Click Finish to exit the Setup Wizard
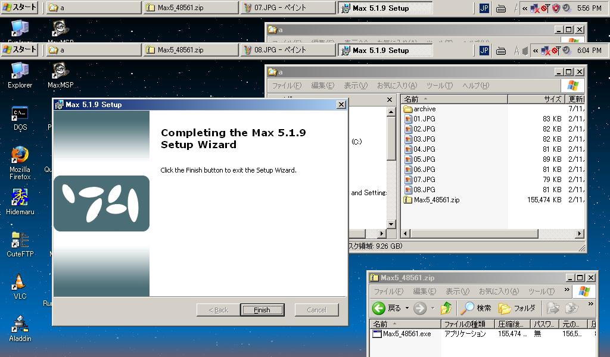The height and width of the screenshot is (357, 610). coord(262,310)
